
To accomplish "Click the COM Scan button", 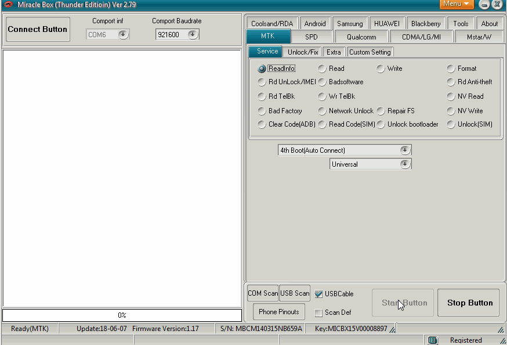I will (263, 293).
